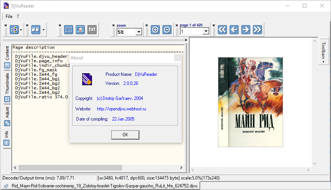331x190 pixels.
Task: Click the txt text extraction tool
Action: pos(92,30)
